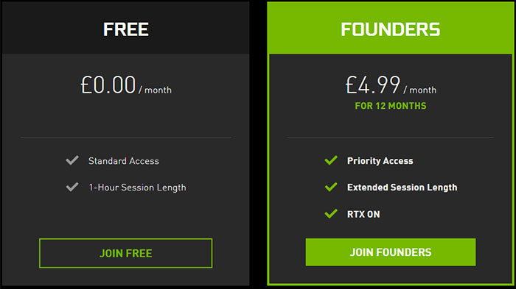This screenshot has height=289, width=516.
Task: Click the FOR 12 MONTHS label
Action: coord(391,106)
